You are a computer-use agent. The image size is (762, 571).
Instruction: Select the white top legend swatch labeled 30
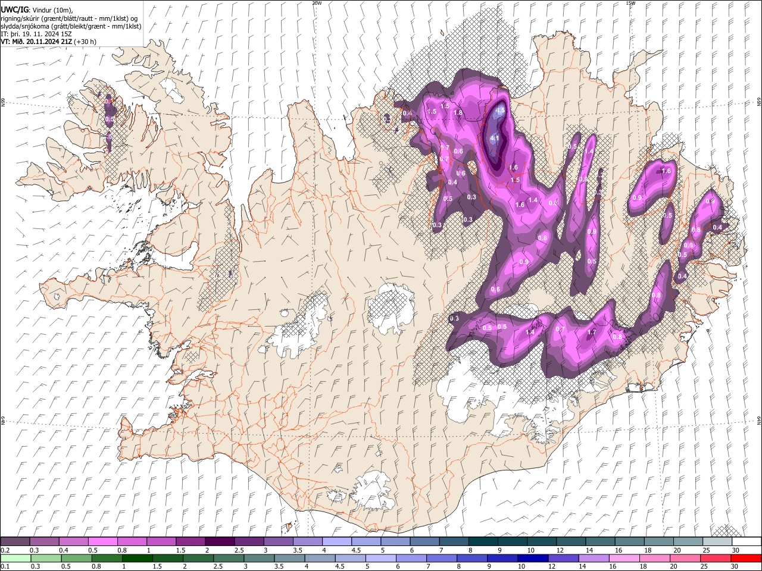point(747,542)
